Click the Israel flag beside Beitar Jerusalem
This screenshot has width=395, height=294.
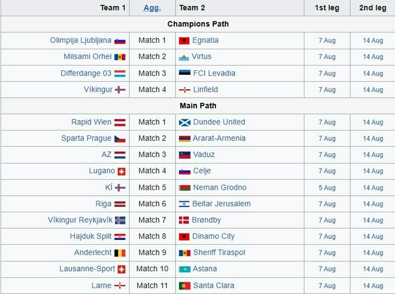(x=184, y=204)
